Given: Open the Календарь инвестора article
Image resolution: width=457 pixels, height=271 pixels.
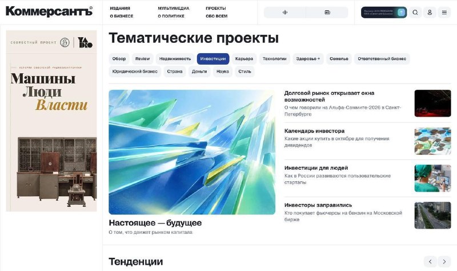Looking at the screenshot, I should tap(314, 131).
